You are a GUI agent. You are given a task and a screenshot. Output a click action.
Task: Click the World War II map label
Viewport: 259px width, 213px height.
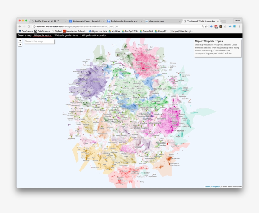pyautogui.click(x=113, y=120)
